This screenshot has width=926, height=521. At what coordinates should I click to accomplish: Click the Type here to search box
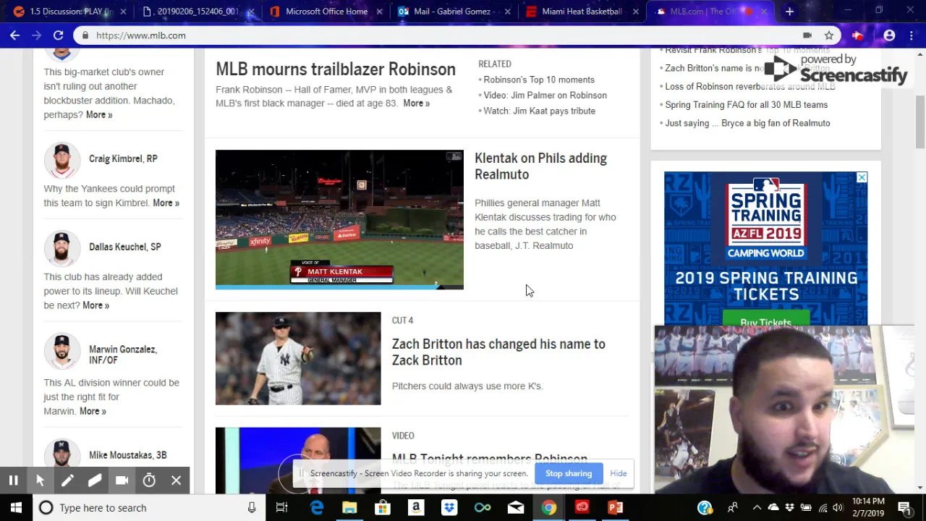click(x=150, y=508)
